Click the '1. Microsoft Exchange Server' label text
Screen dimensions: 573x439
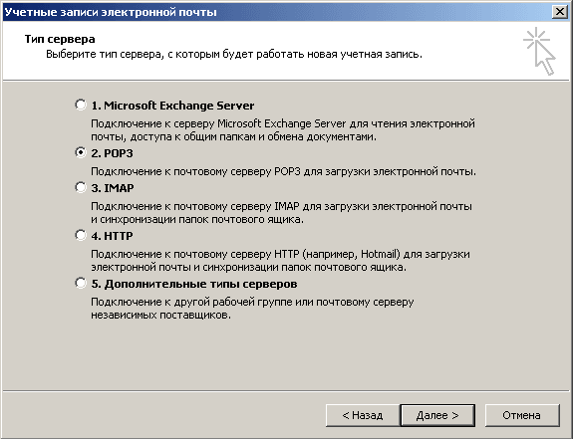coord(172,106)
